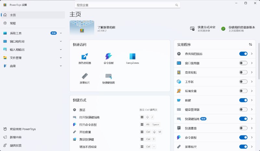Open 快捷键指南 quick access icon
The width and height of the screenshot is (260, 151).
click(109, 76)
